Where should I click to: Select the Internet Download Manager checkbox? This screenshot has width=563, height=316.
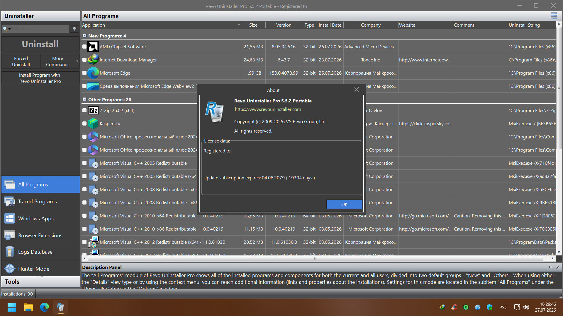click(x=84, y=60)
